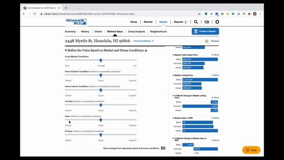Open the Results menu item
The width and height of the screenshot is (284, 160).
point(148,22)
